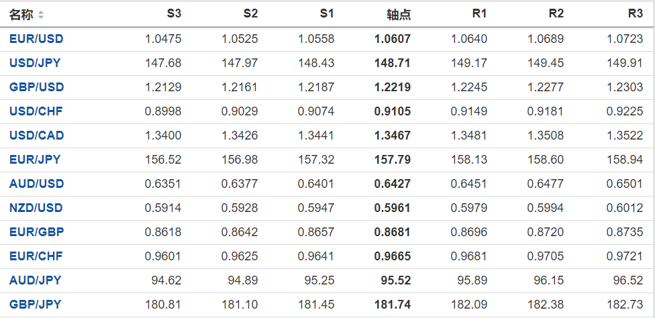The image size is (655, 318).
Task: Open the EUR/GBP pair link
Action: click(36, 232)
